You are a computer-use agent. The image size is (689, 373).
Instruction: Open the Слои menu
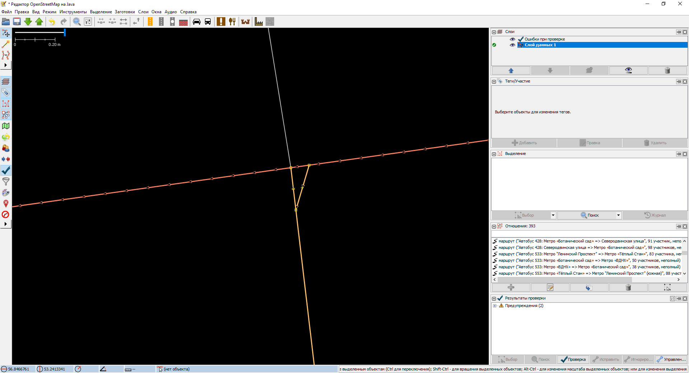tap(143, 12)
